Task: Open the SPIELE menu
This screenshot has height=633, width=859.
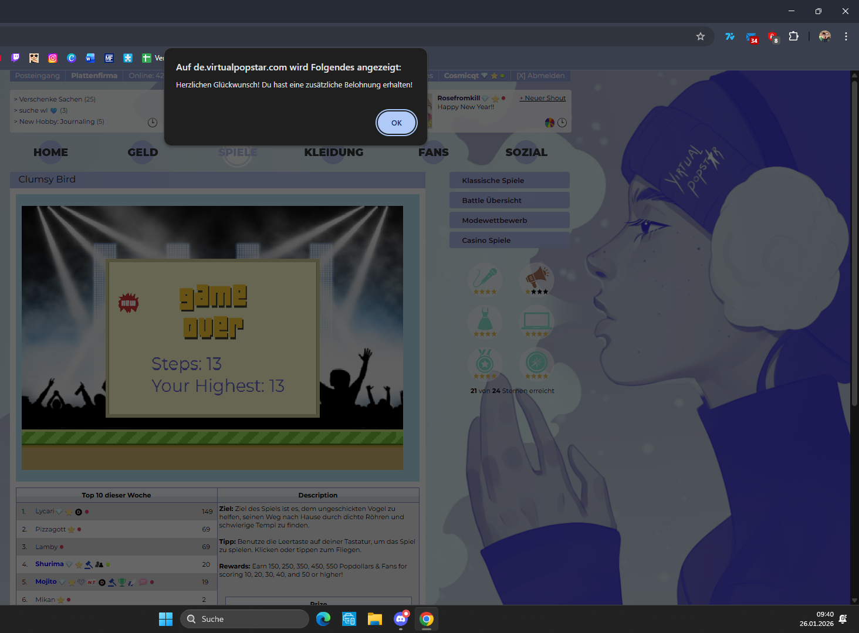Action: [x=238, y=152]
